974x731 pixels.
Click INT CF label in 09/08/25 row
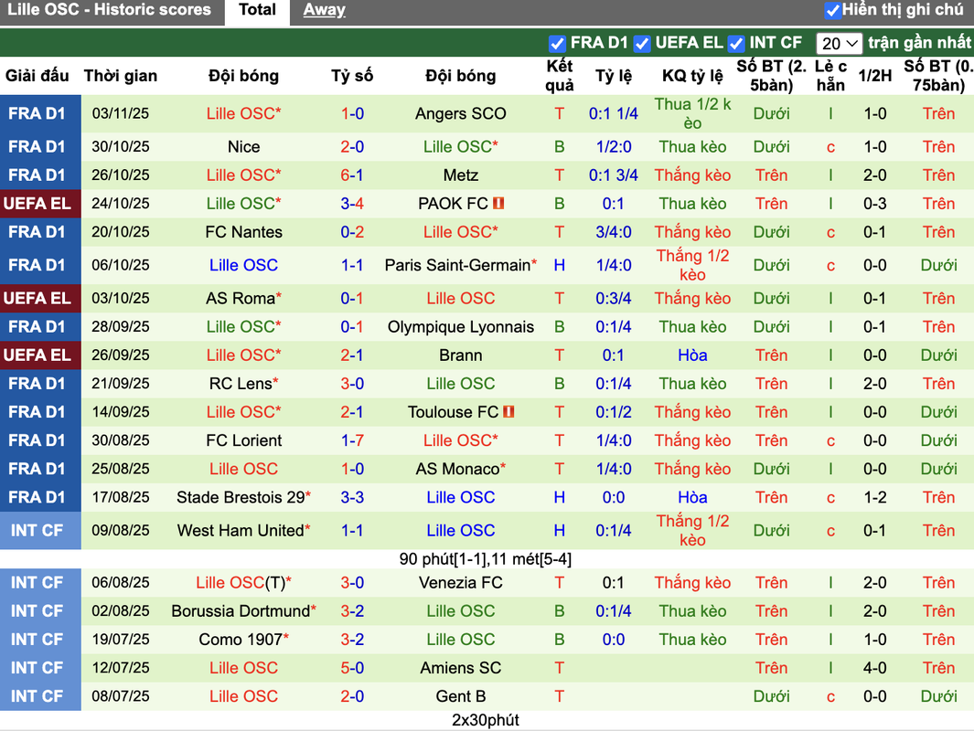point(37,531)
